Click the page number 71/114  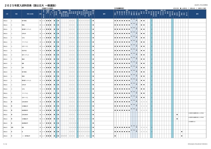coord(5,143)
